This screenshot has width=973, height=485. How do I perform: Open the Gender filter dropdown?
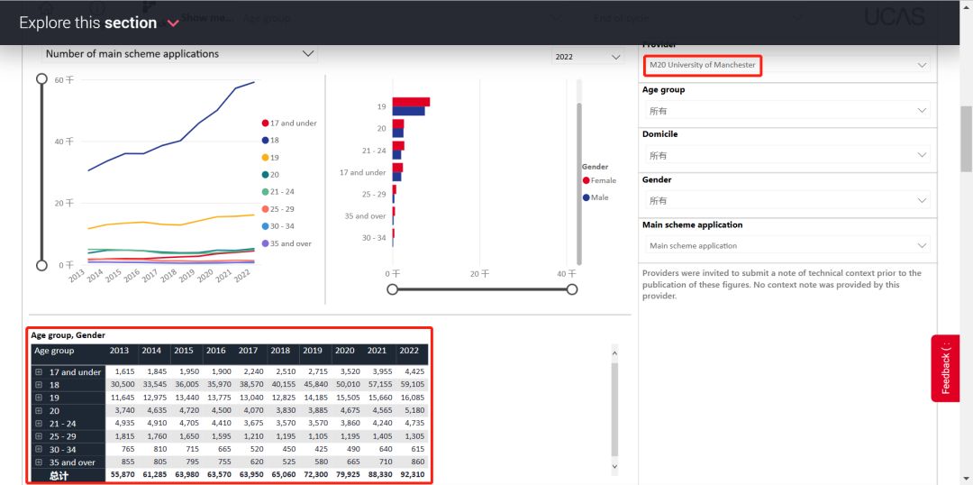click(787, 201)
